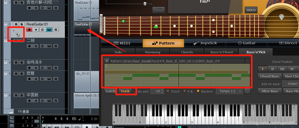Image resolution: width=299 pixels, height=128 pixels.
Task: Record-enable the 琵琶 track
Action: click(x=29, y=79)
